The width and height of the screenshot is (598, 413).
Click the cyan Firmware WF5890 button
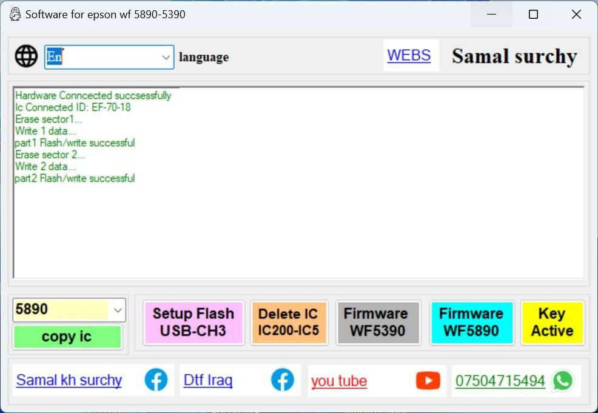tap(471, 322)
